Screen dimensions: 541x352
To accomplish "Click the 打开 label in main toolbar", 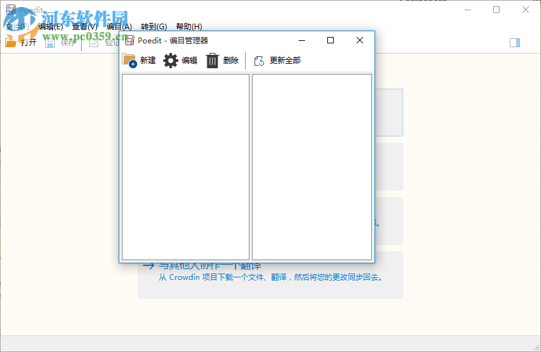I will point(29,42).
